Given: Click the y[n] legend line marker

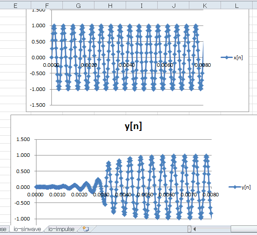Looking at the screenshot, I should tap(235, 187).
